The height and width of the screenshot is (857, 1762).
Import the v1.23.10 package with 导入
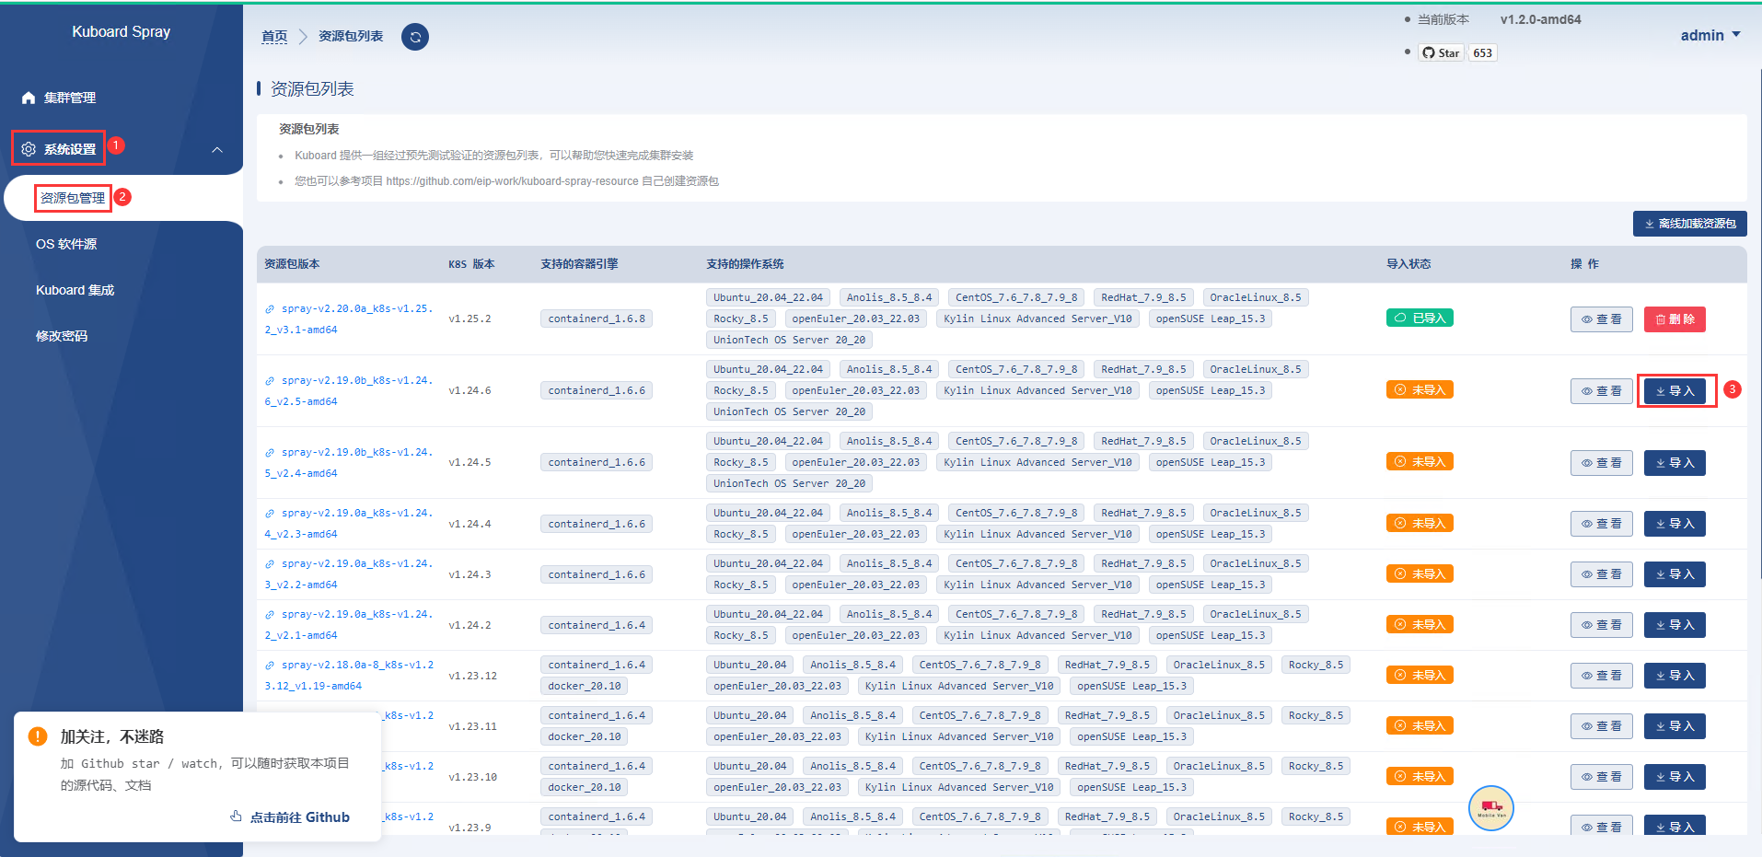(x=1675, y=777)
